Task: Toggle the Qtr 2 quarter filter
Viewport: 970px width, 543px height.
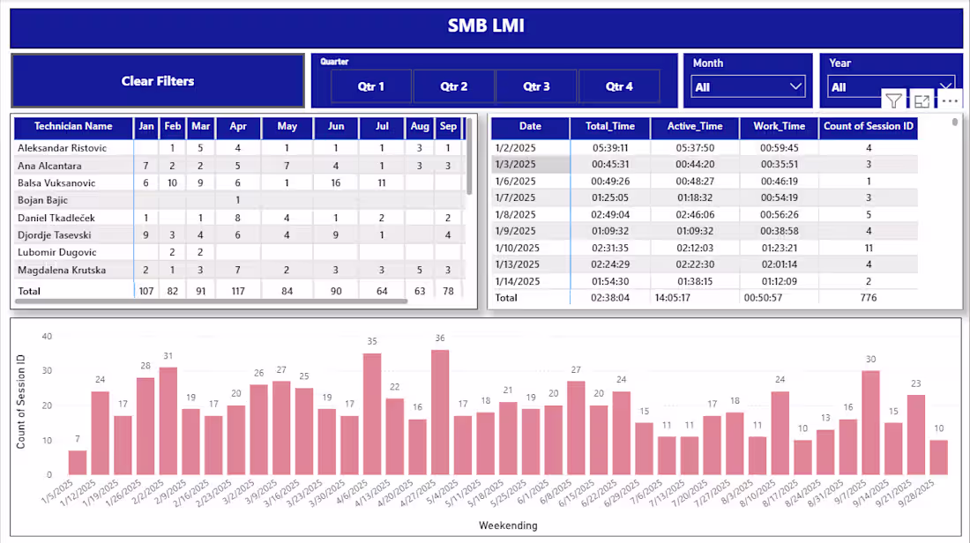Action: coord(454,86)
